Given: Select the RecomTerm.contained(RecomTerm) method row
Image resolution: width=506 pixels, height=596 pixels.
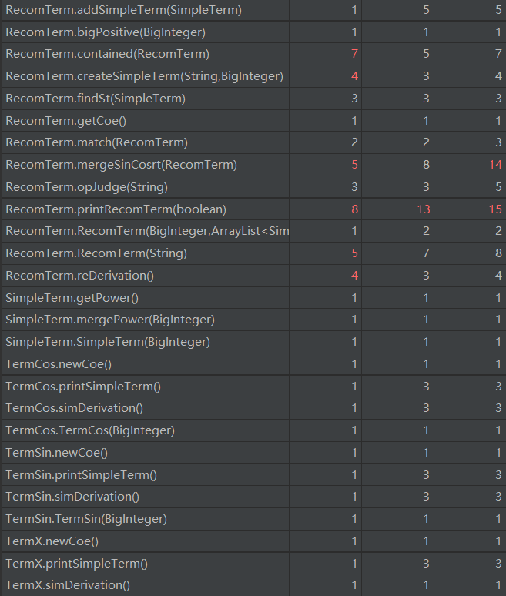Looking at the screenshot, I should (x=107, y=54).
